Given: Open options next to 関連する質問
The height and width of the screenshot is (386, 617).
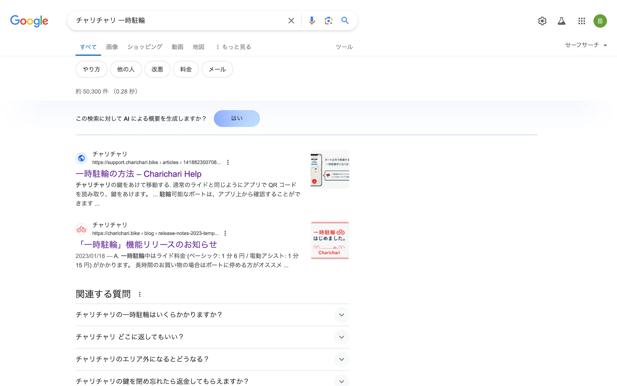Looking at the screenshot, I should coord(140,294).
